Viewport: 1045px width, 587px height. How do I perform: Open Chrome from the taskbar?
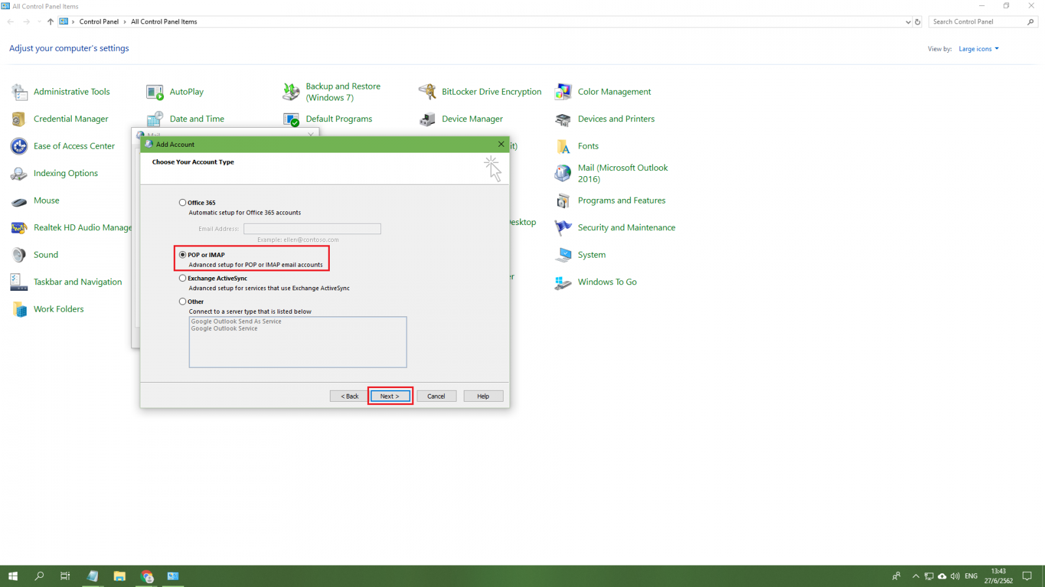pos(146,576)
